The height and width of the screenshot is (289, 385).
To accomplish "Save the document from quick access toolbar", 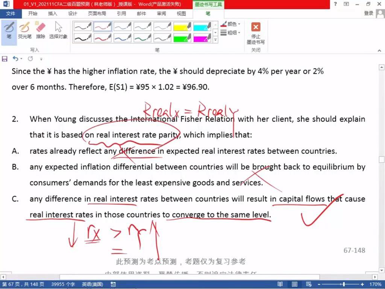I will pyautogui.click(x=5, y=59).
